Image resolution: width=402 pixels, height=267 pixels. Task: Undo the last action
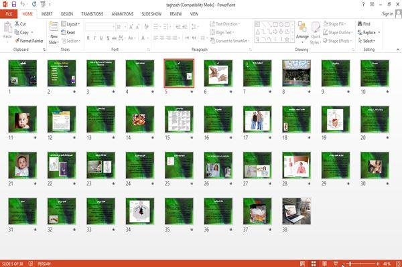[23, 5]
